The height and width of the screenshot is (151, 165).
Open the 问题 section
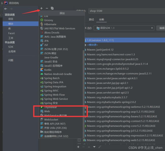pos(11,60)
